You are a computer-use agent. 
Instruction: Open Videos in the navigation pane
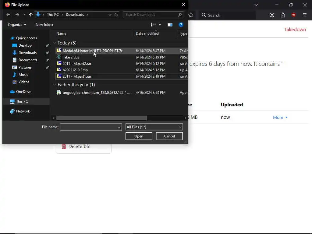[x=21, y=82]
